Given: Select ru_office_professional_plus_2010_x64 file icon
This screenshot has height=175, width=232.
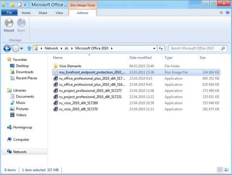Looking at the screenshot, I should (x=56, y=78).
